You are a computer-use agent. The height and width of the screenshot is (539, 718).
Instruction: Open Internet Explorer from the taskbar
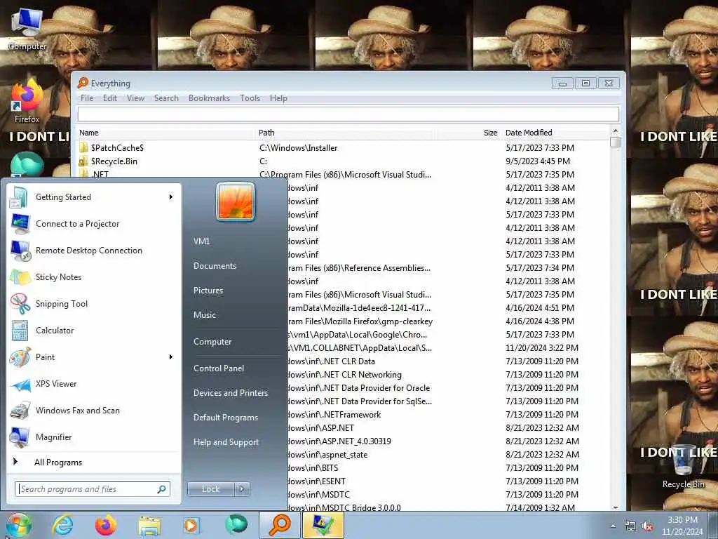[x=62, y=525]
